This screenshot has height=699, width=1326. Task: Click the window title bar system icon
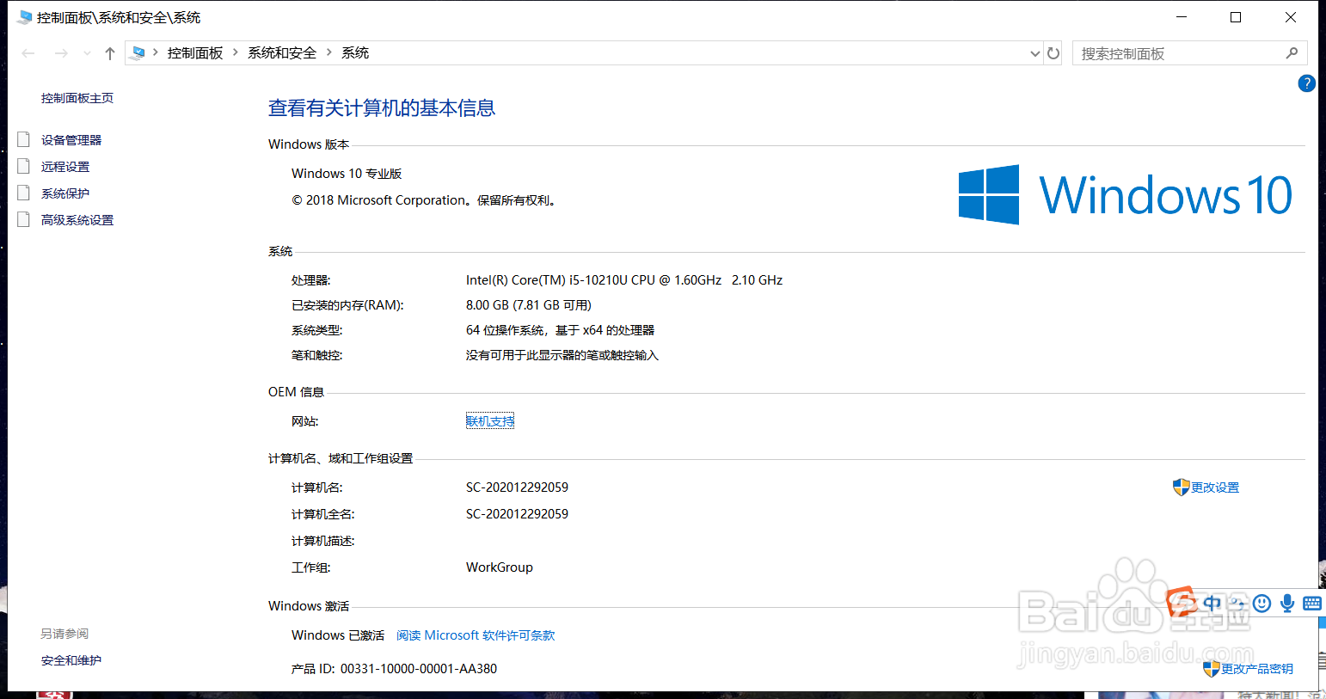[x=24, y=17]
